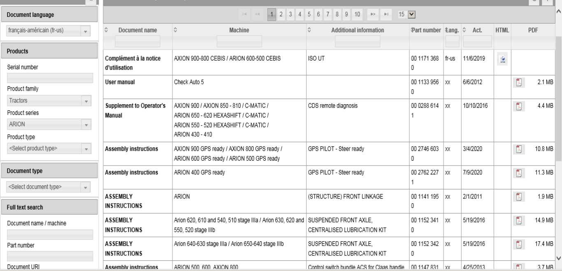The image size is (562, 271).
Task: Go to results page 3
Action: click(x=290, y=15)
